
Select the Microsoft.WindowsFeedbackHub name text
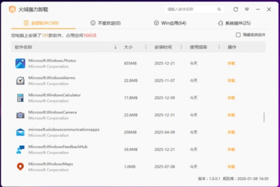(58, 147)
